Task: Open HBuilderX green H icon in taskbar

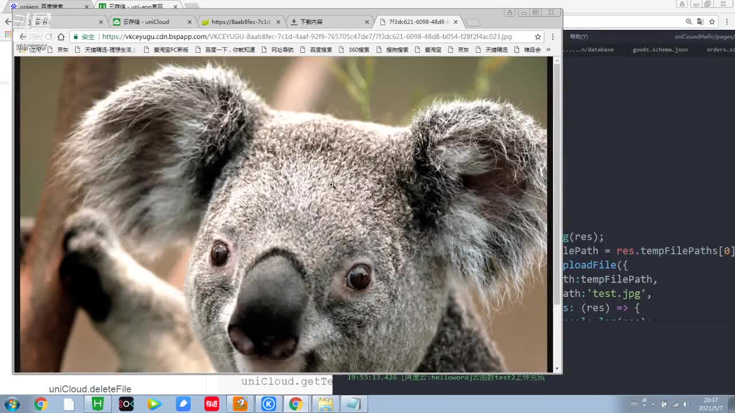Action: pos(98,404)
